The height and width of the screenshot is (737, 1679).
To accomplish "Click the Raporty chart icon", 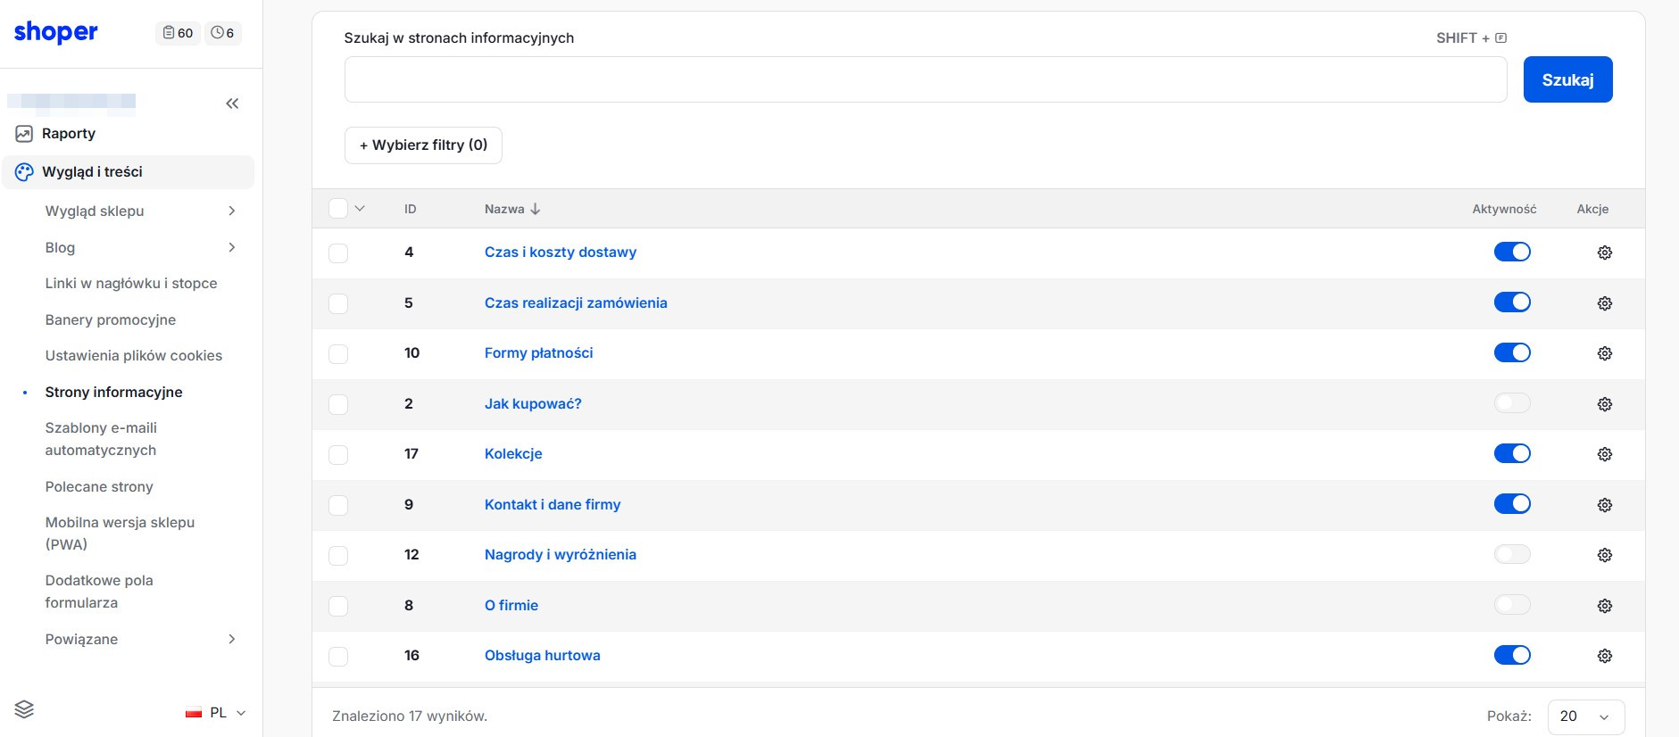I will click(24, 134).
